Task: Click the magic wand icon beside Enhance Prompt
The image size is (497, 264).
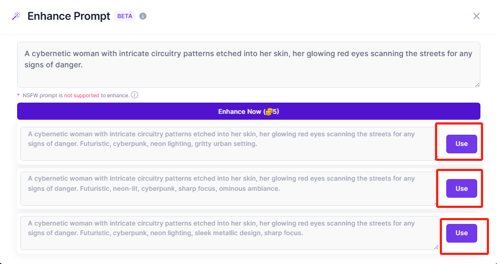Action: point(16,16)
